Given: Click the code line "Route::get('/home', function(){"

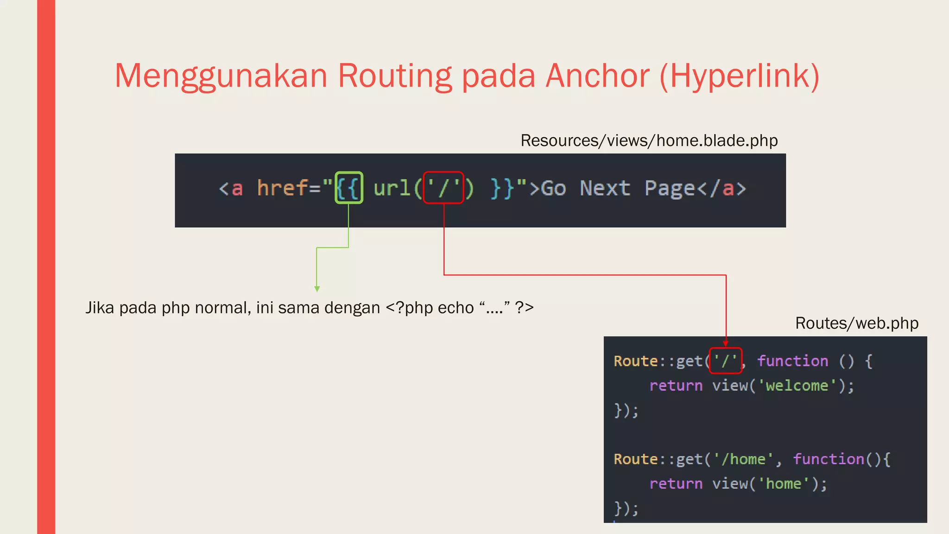Looking at the screenshot, I should tap(752, 459).
